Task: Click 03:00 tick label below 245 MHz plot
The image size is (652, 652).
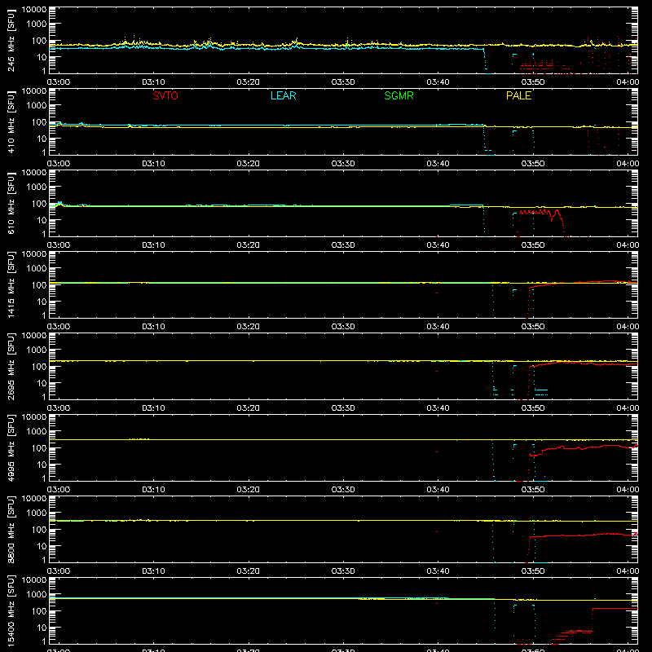Action: 58,82
